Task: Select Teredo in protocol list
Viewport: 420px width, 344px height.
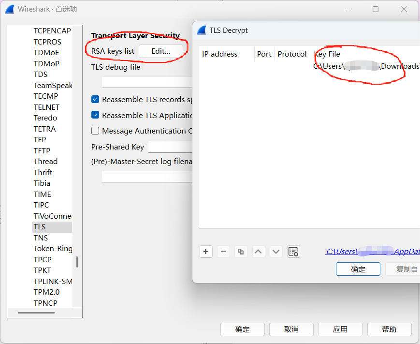Action: [x=45, y=118]
